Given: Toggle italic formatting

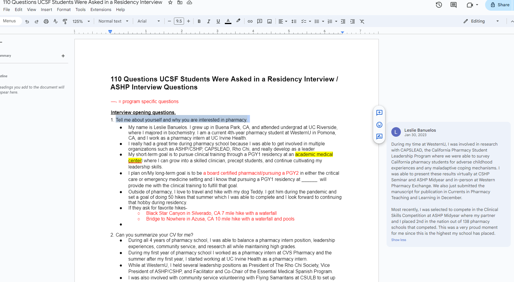Looking at the screenshot, I should (209, 21).
